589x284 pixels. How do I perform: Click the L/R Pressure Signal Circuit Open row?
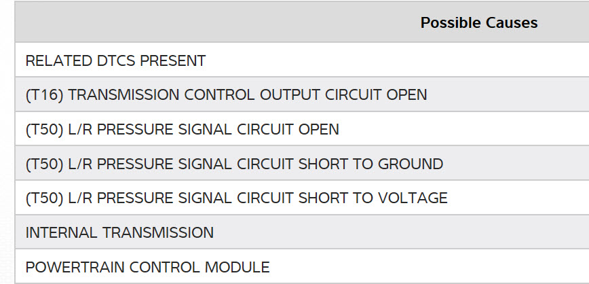point(182,129)
